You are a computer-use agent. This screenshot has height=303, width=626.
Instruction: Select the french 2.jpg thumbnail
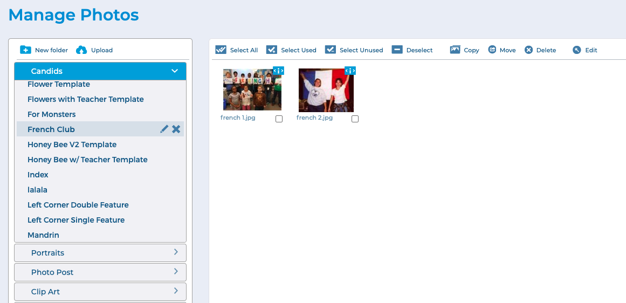(x=326, y=90)
